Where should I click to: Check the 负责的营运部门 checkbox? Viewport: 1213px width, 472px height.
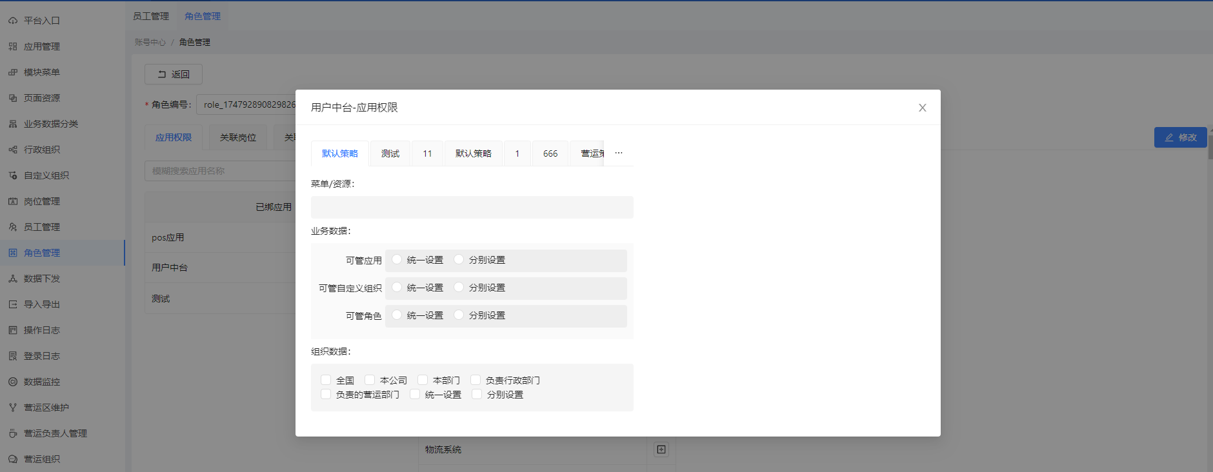(326, 394)
